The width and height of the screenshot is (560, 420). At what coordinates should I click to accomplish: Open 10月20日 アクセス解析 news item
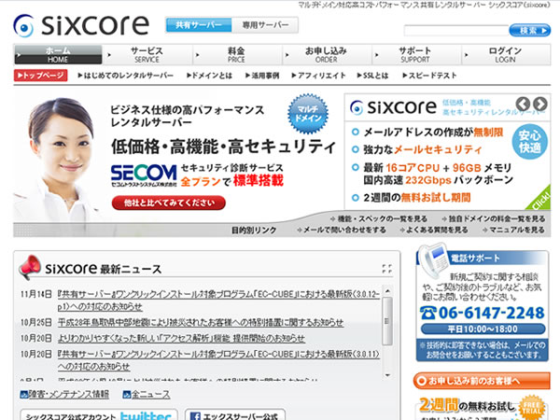point(181,338)
